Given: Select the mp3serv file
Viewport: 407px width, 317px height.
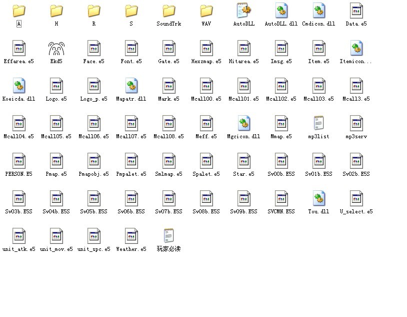Looking at the screenshot, I should [x=356, y=124].
